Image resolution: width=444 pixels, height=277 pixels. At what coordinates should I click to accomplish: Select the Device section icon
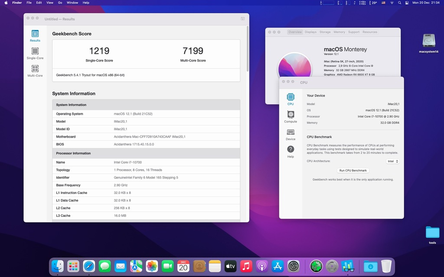(291, 134)
